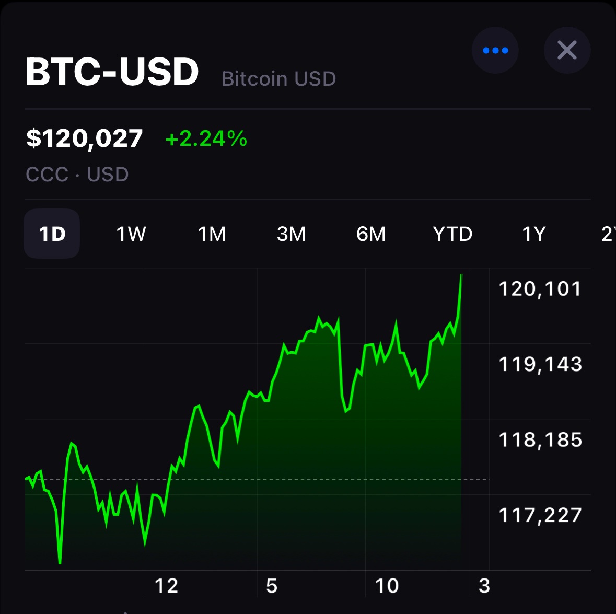Select the 3M time range
The width and height of the screenshot is (616, 614).
pos(291,234)
